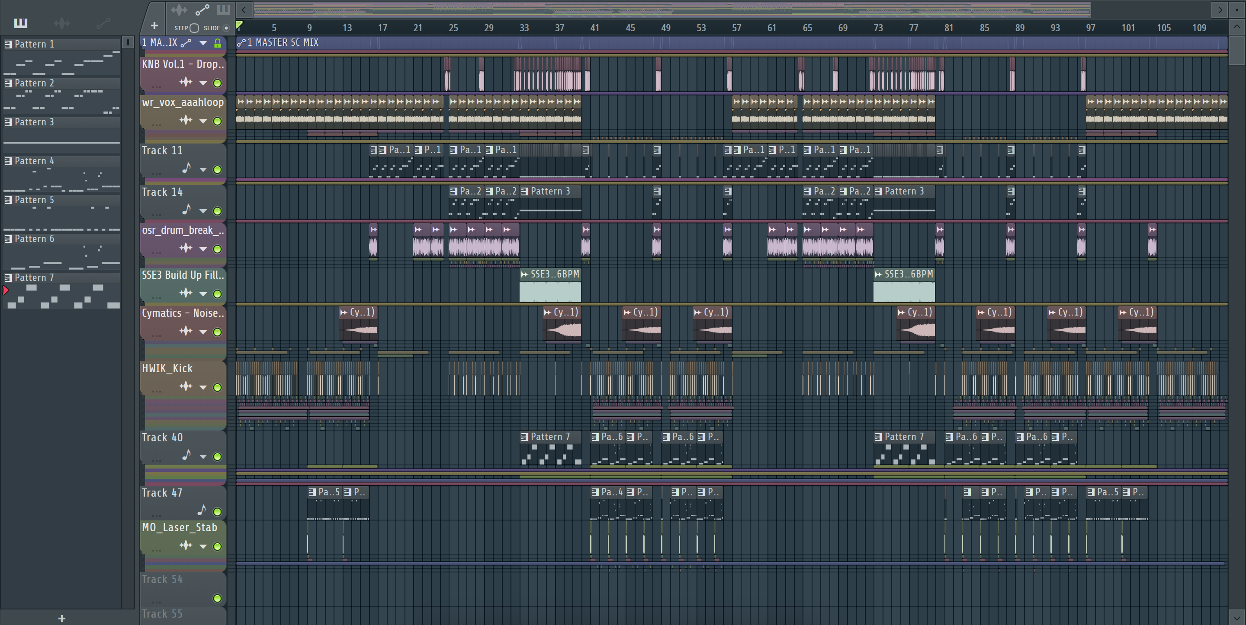The width and height of the screenshot is (1246, 625).
Task: Click the waveform icon on the KNB Vol.1 track
Action: (186, 82)
